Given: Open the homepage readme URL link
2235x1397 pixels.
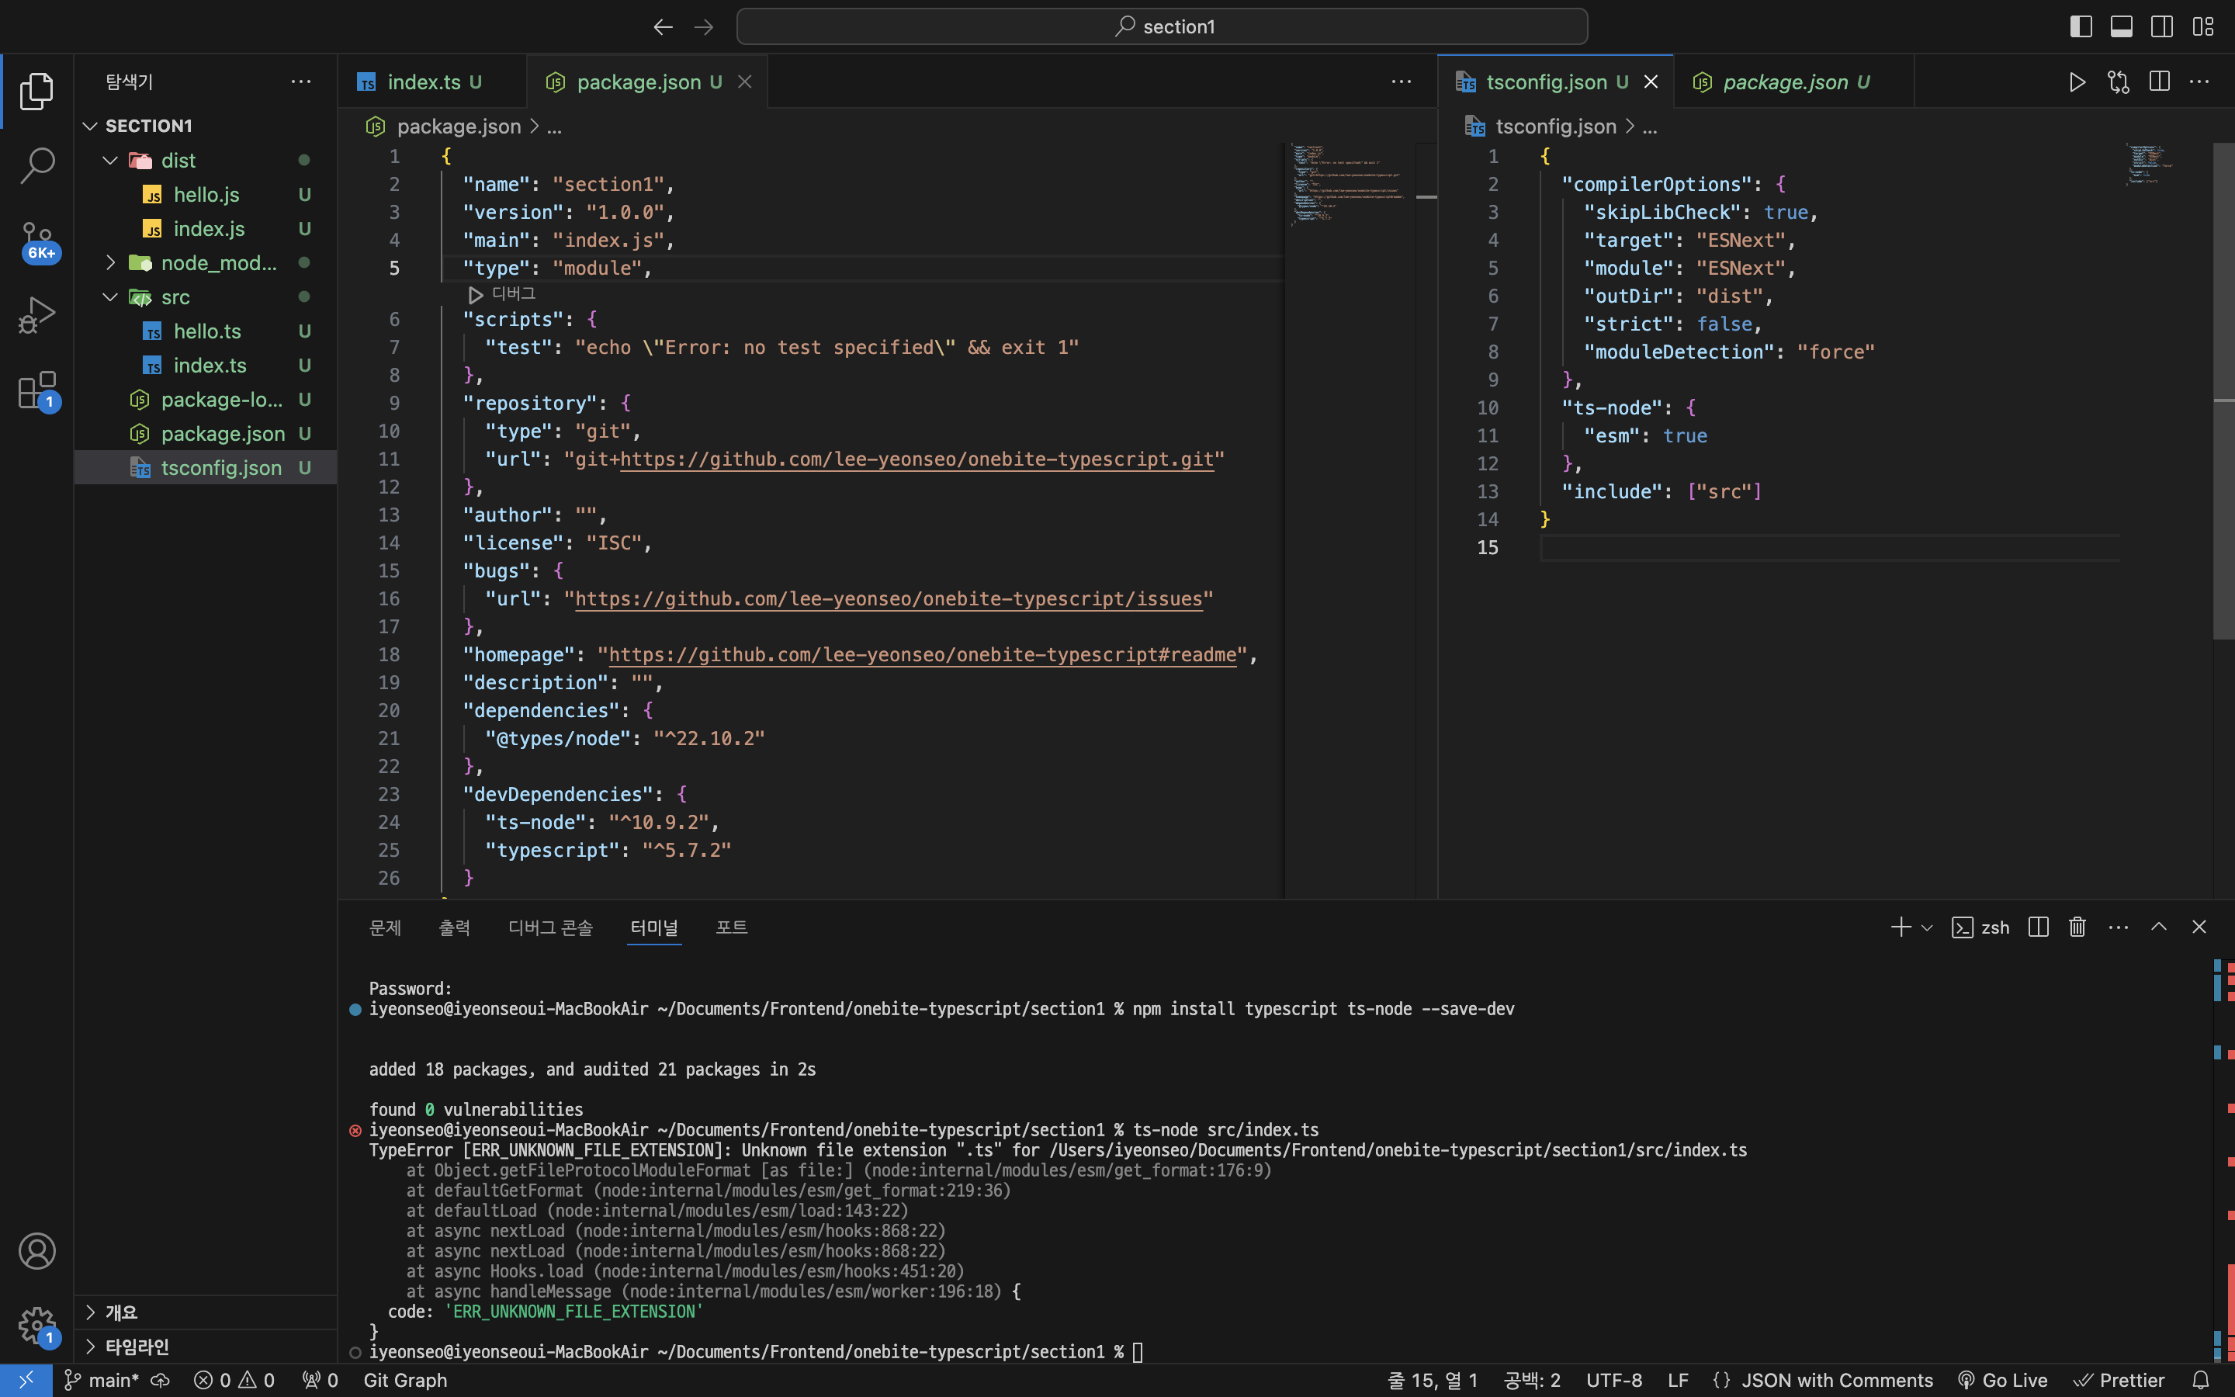Looking at the screenshot, I should (x=922, y=655).
